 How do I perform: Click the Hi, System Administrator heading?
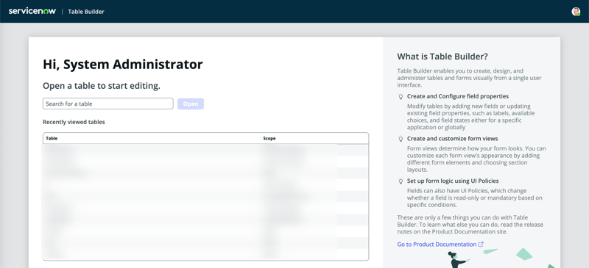pyautogui.click(x=123, y=65)
